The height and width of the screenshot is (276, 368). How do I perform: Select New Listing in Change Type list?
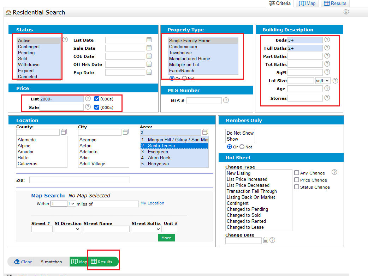(x=258, y=173)
